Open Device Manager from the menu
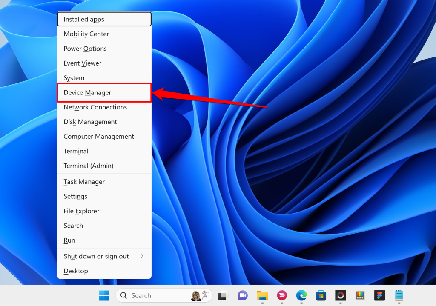The width and height of the screenshot is (436, 306). [104, 92]
